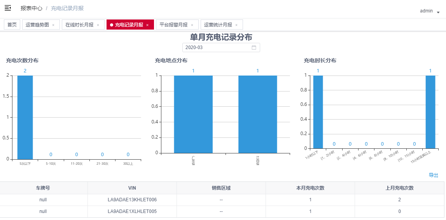The width and height of the screenshot is (446, 220).
Task: Close the 充电记录月报 tab
Action: click(x=147, y=25)
